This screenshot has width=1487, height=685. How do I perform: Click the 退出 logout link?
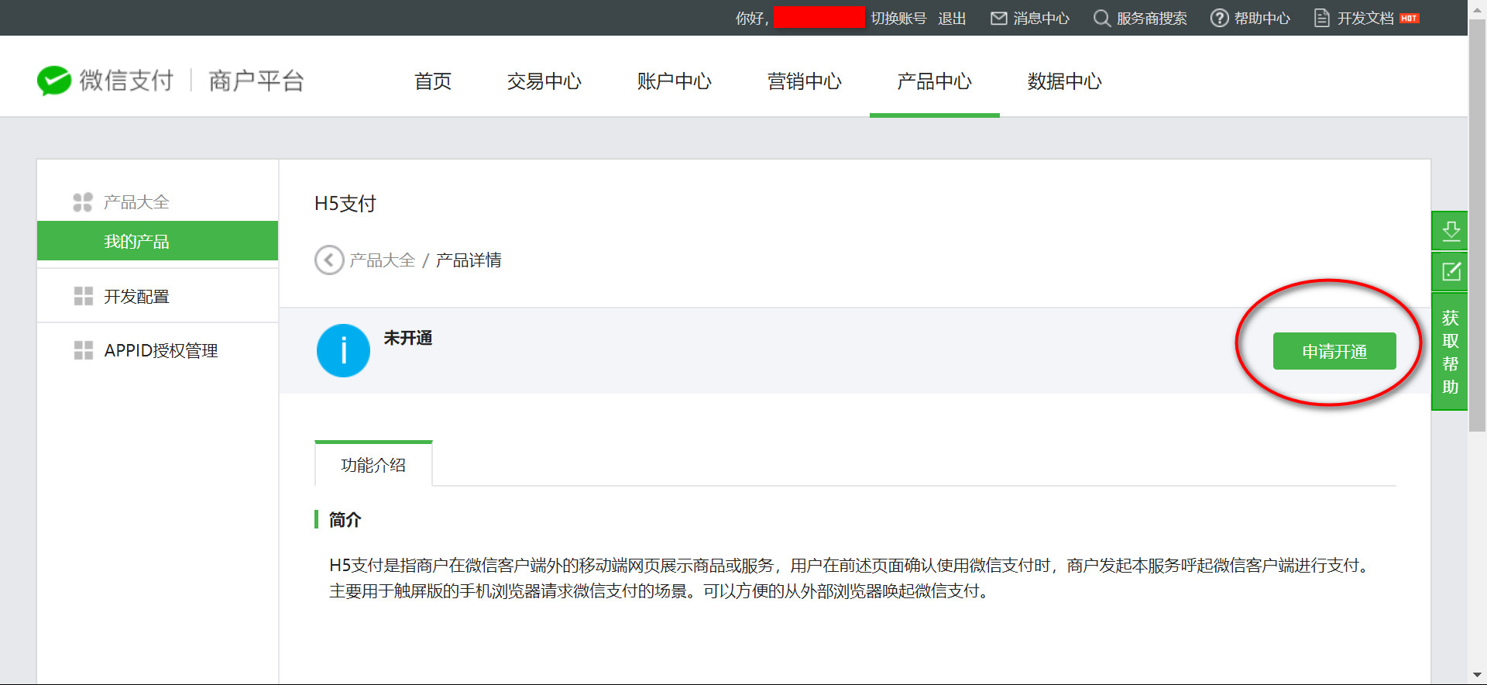pos(952,18)
